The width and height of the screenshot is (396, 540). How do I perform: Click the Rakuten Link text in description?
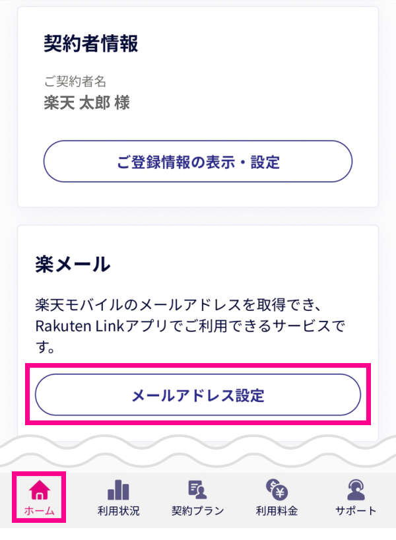tap(80, 326)
